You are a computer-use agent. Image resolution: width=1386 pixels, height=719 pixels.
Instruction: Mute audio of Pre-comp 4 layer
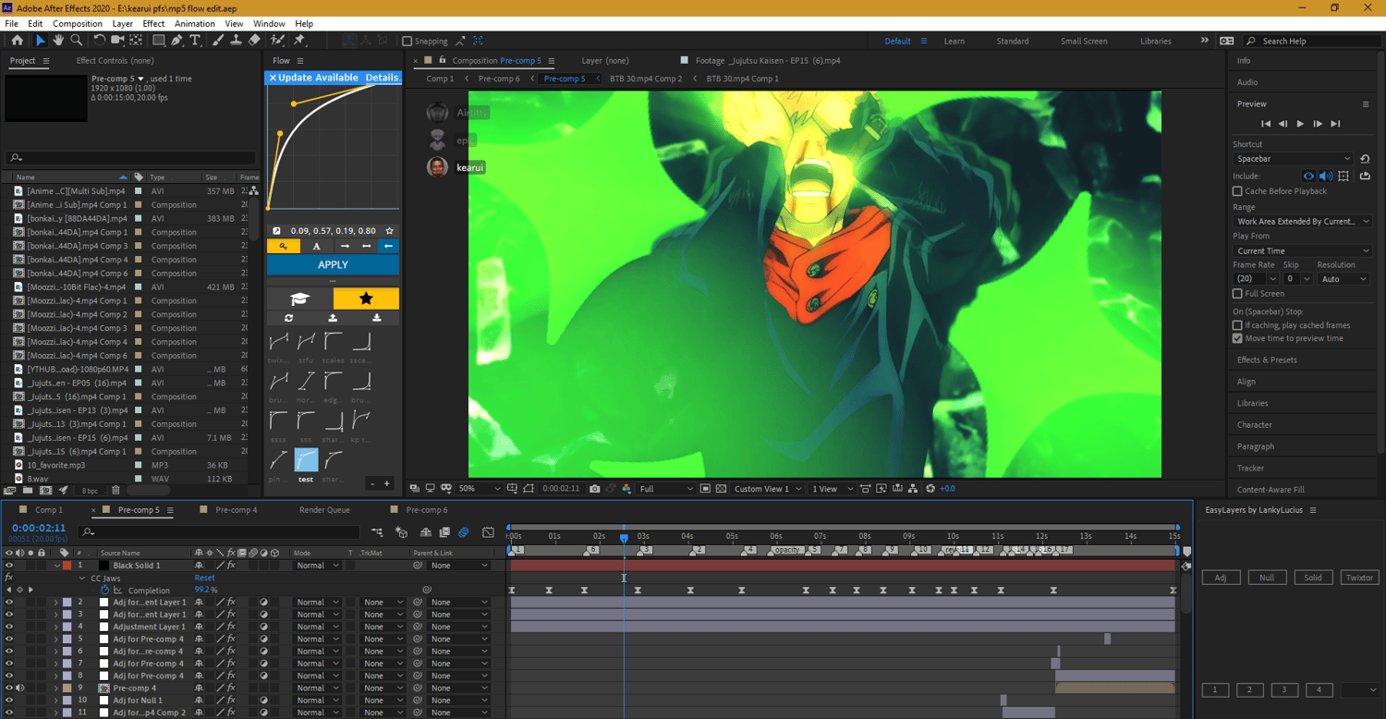click(x=20, y=689)
